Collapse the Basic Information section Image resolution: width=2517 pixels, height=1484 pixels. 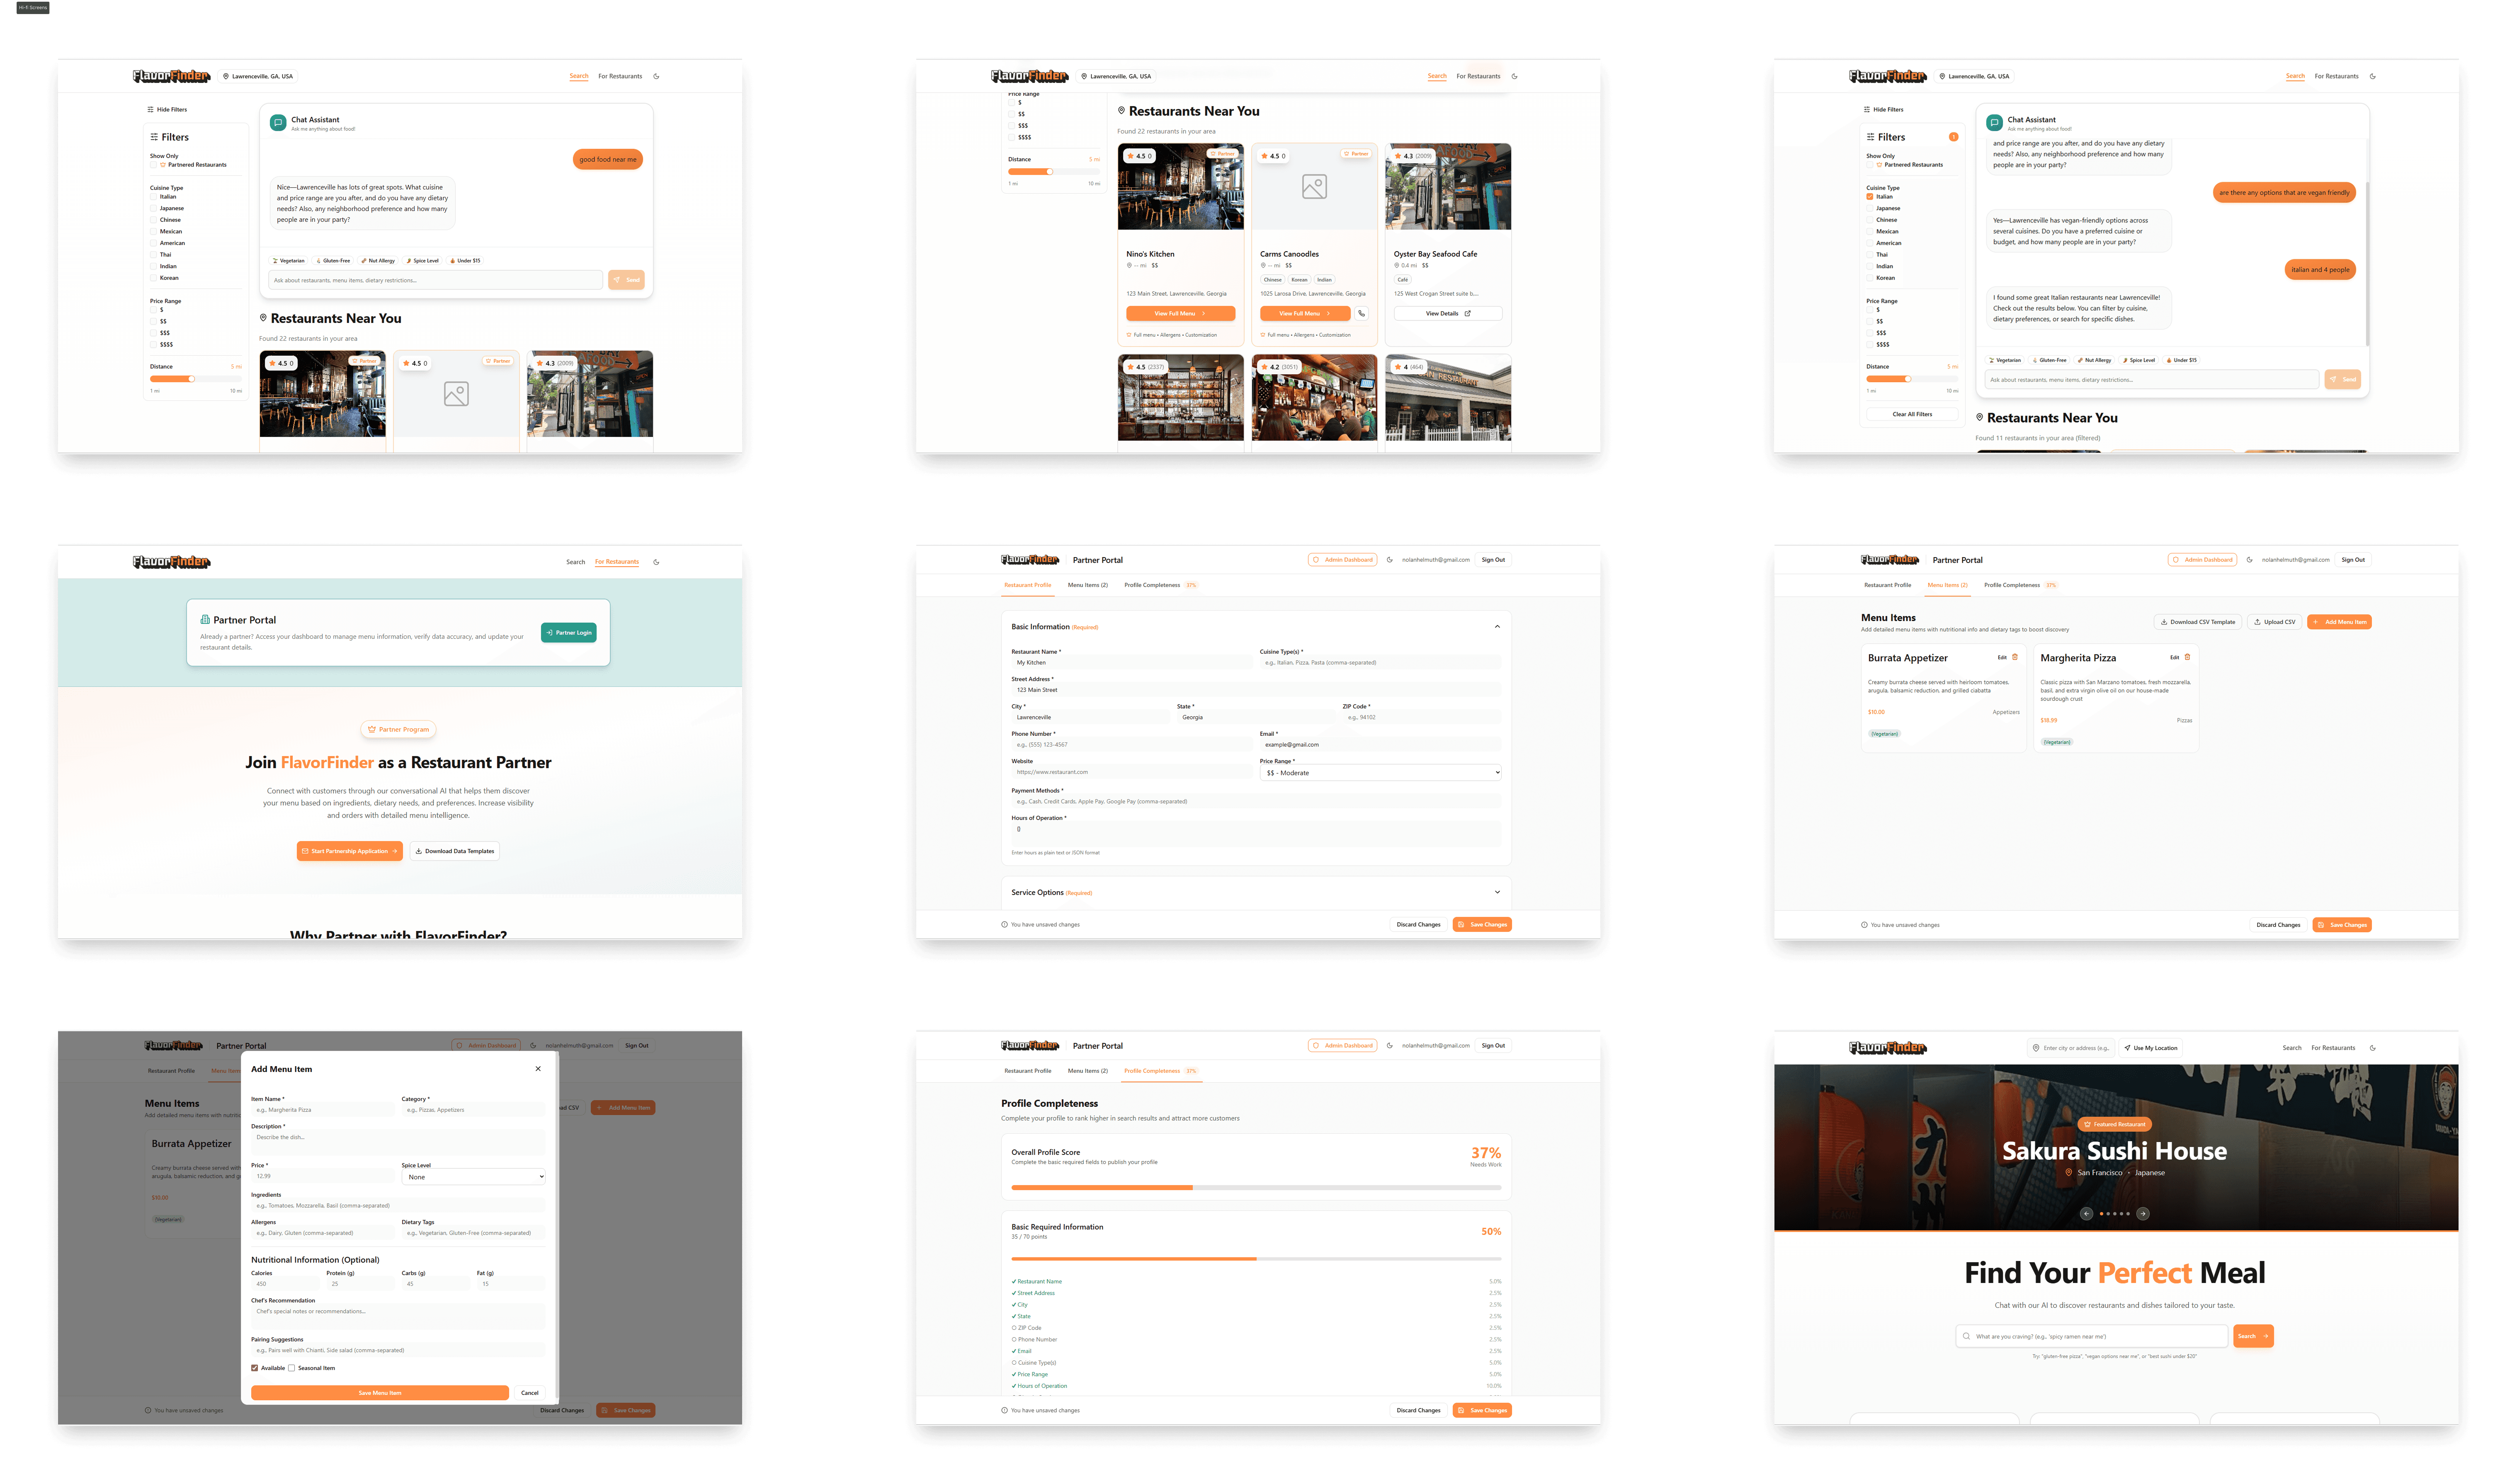click(1497, 627)
